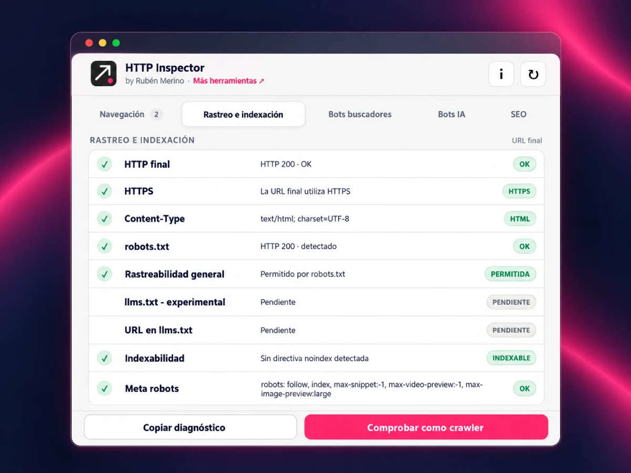The width and height of the screenshot is (631, 473).
Task: Open the Bots buscadores tab
Action: coord(360,114)
